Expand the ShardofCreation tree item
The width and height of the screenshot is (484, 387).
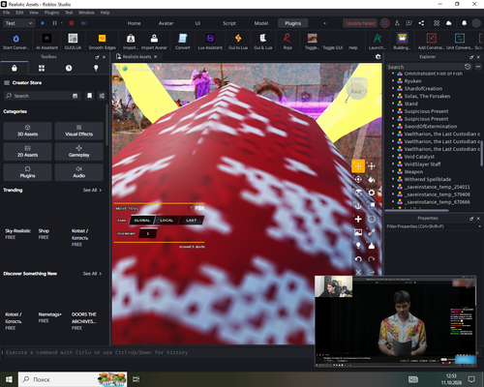pos(393,88)
